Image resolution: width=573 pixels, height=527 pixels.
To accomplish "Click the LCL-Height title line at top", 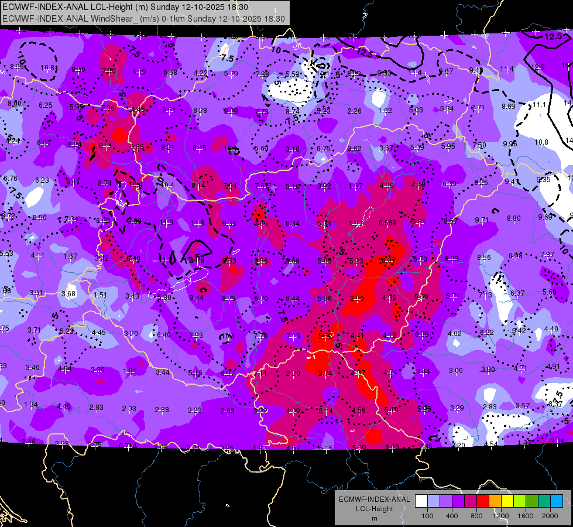I will pyautogui.click(x=125, y=7).
